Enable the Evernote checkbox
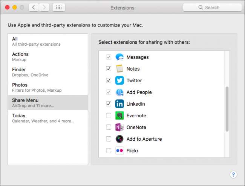 coord(109,116)
